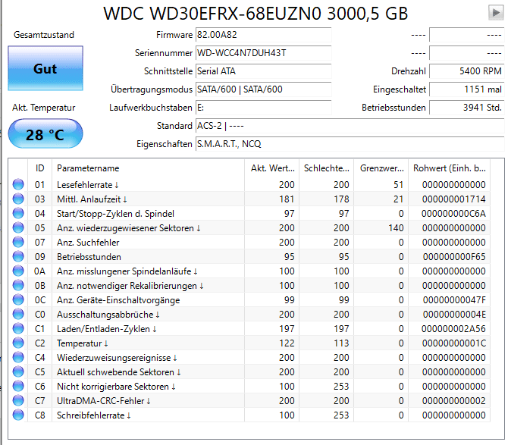
Task: Click the drive title WDC WD30EFRX-68EUZN0 3000,5 GB
Action: 255,14
